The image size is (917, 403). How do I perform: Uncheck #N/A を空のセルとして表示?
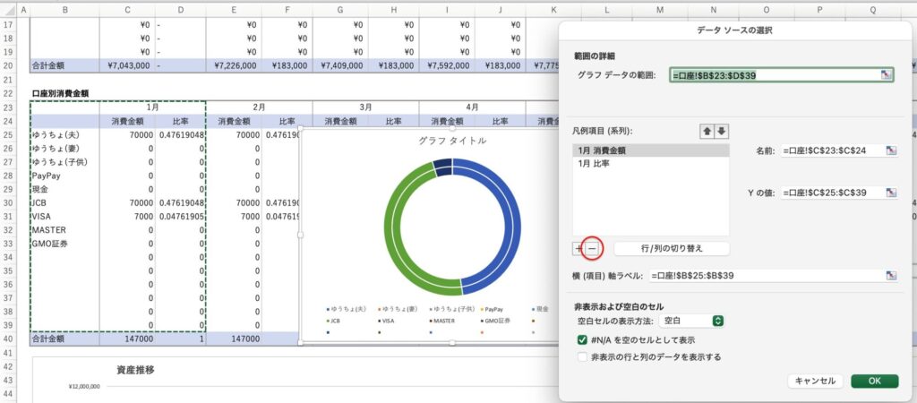point(583,340)
